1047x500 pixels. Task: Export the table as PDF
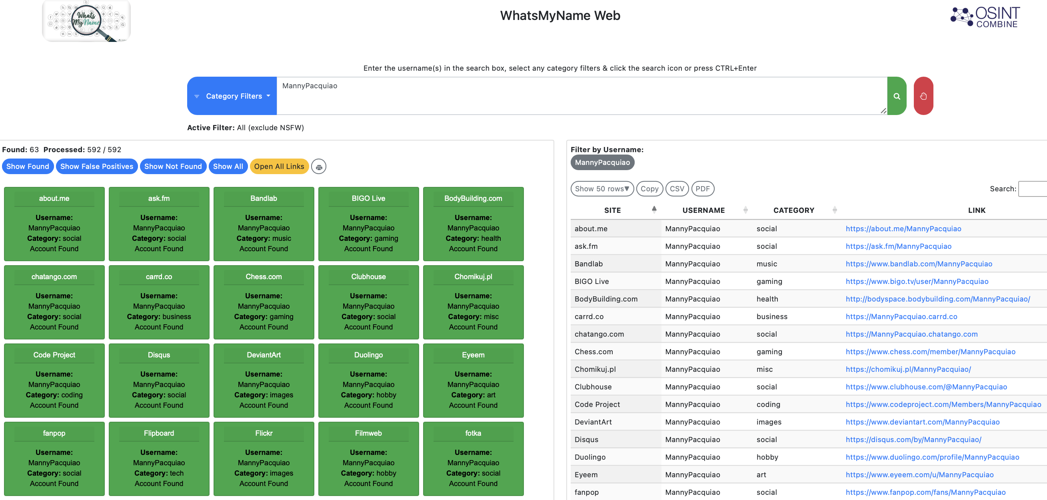click(x=702, y=189)
